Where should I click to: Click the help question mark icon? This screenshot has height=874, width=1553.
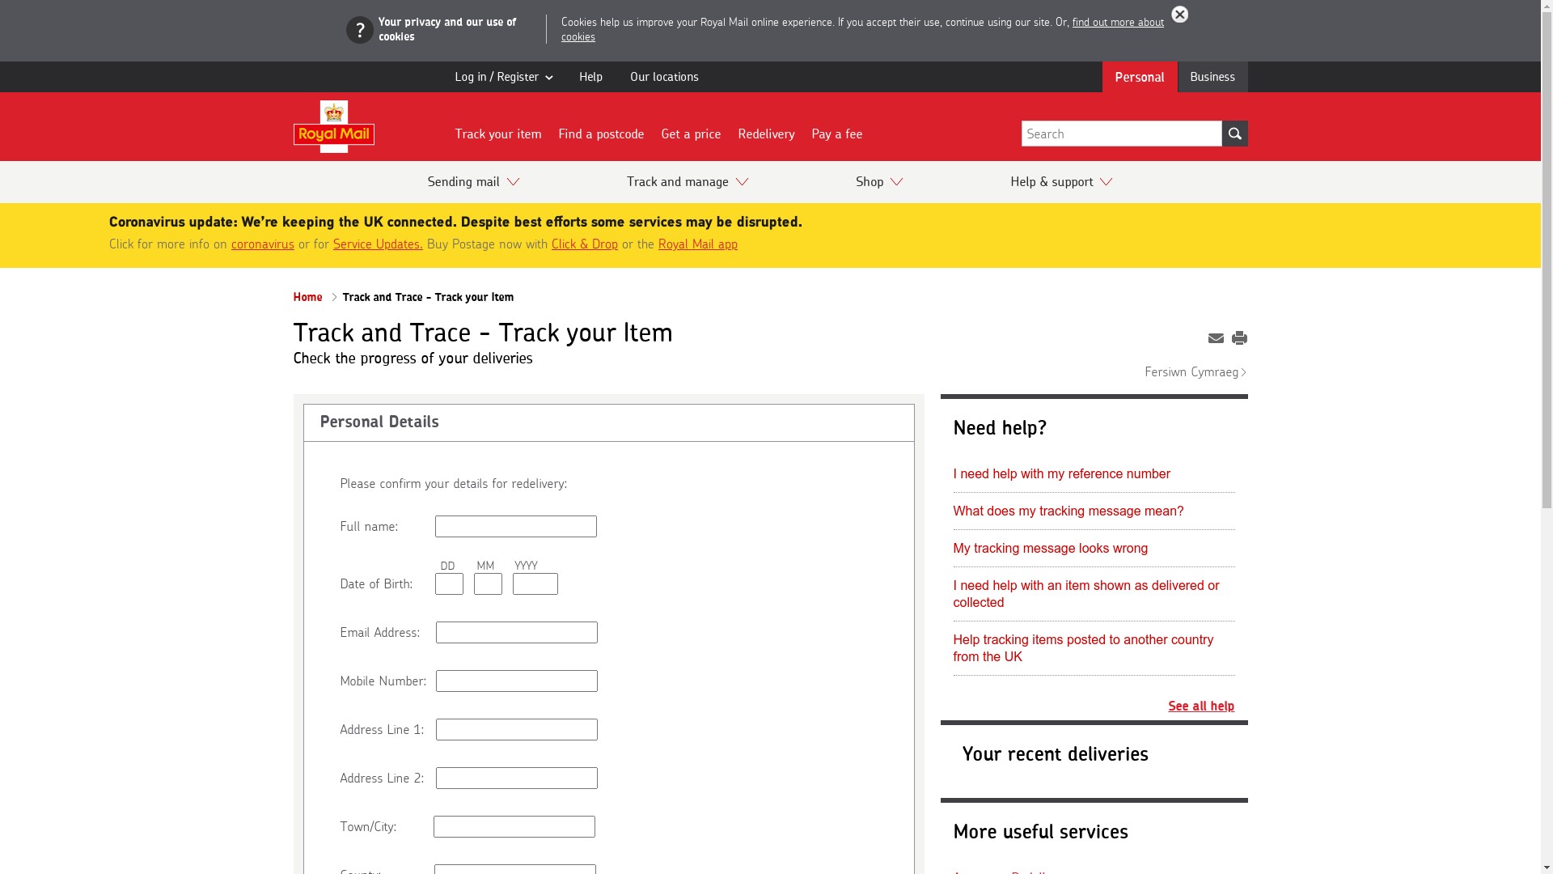click(359, 29)
